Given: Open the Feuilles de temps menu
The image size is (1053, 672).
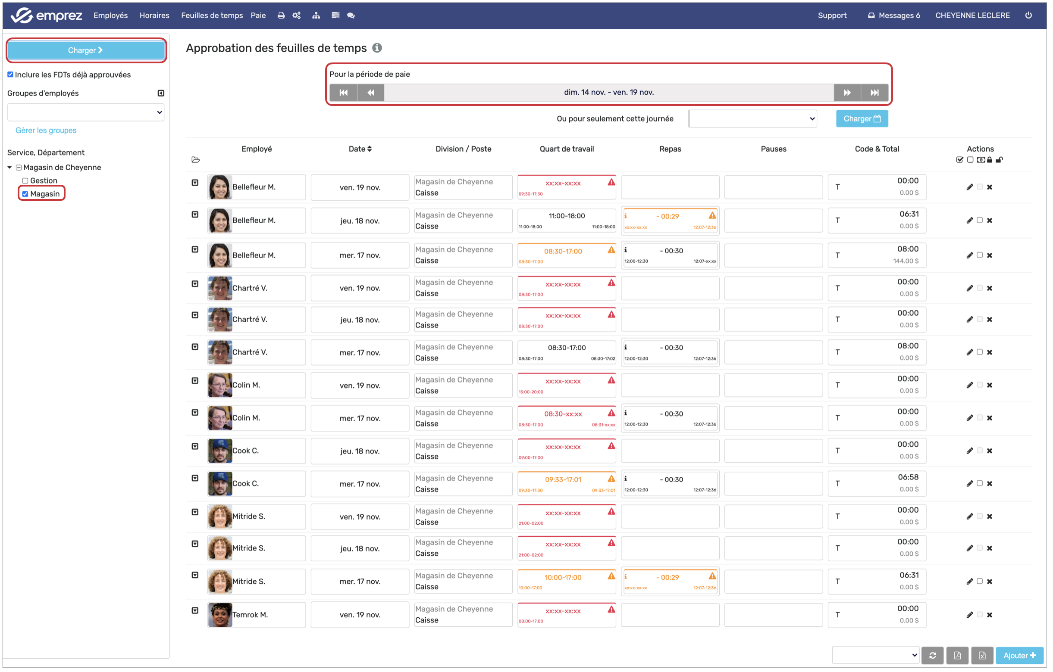Looking at the screenshot, I should pyautogui.click(x=212, y=16).
